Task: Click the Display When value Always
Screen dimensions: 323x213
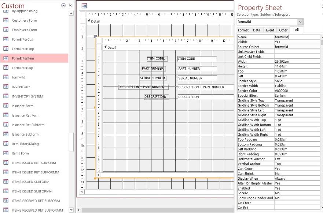Action: (297, 179)
